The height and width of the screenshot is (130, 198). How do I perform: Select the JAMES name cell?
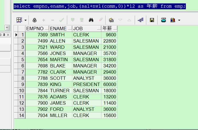(60, 103)
